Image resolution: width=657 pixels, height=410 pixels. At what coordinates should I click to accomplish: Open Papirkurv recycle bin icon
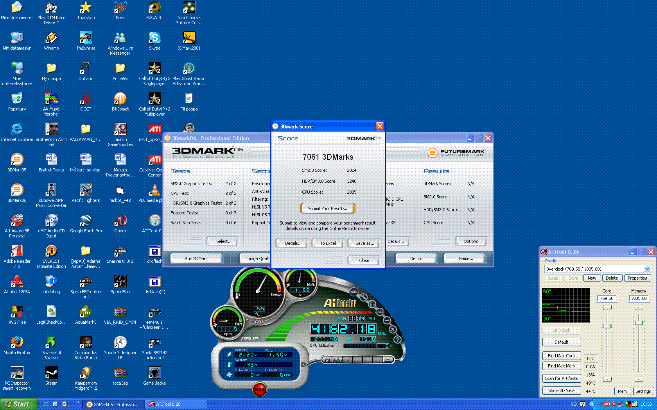point(17,102)
